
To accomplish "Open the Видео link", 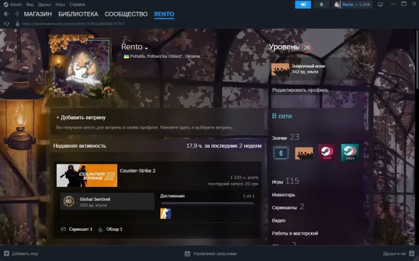I will tap(279, 220).
